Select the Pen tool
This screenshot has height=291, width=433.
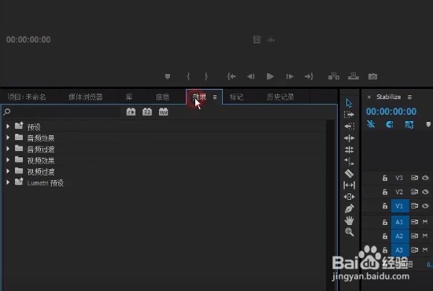click(x=349, y=208)
